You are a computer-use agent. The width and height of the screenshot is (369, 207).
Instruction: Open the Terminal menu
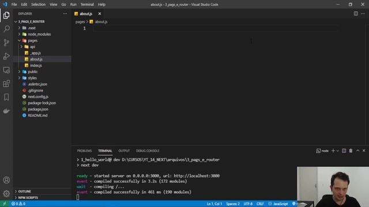click(87, 5)
